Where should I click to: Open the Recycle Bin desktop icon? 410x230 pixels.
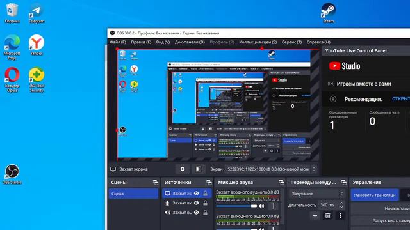(x=12, y=13)
